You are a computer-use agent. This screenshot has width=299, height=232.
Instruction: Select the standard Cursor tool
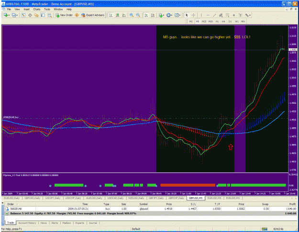(x=187, y=15)
